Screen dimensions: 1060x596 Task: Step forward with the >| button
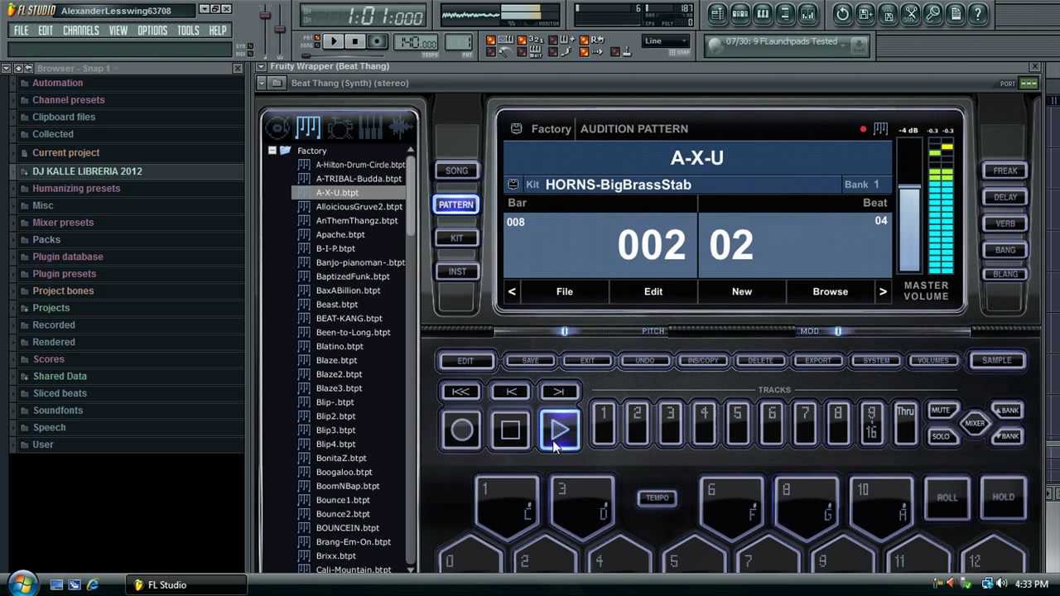click(559, 392)
